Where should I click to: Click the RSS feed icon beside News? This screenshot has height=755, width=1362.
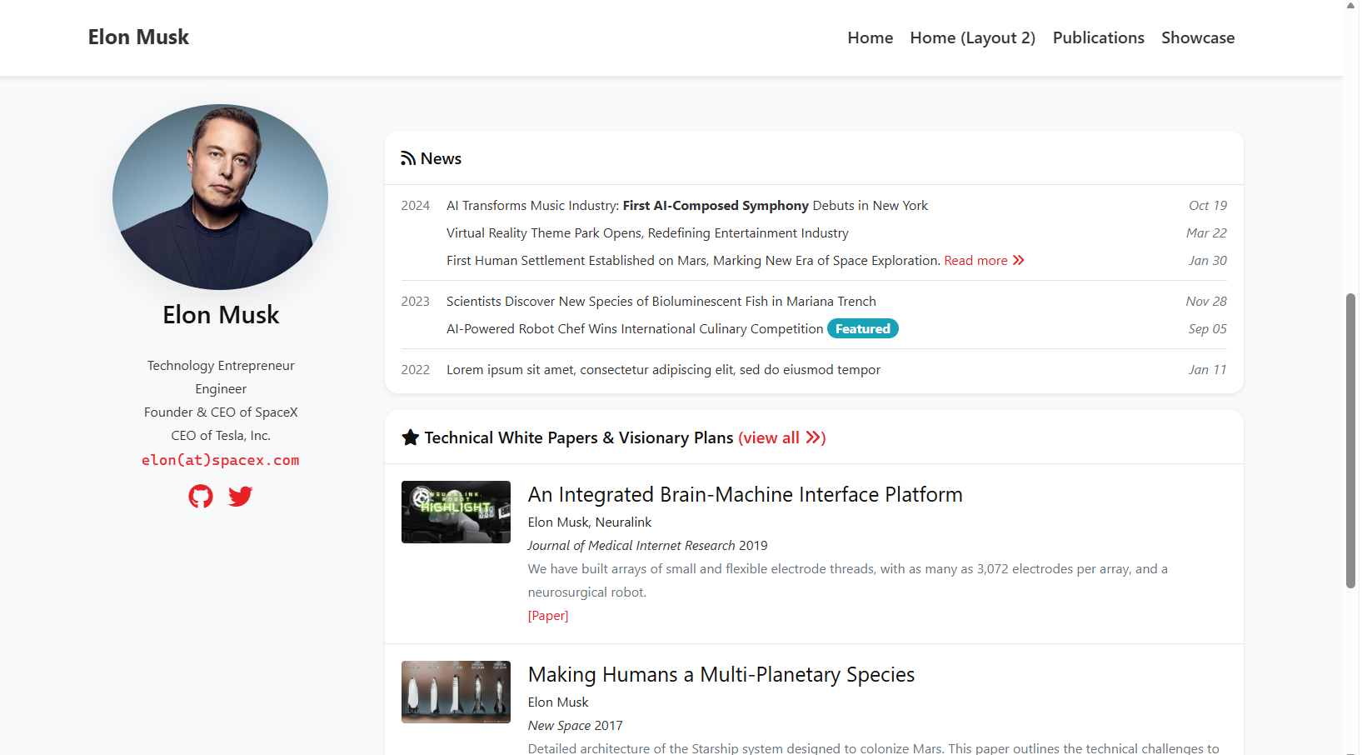click(x=408, y=158)
